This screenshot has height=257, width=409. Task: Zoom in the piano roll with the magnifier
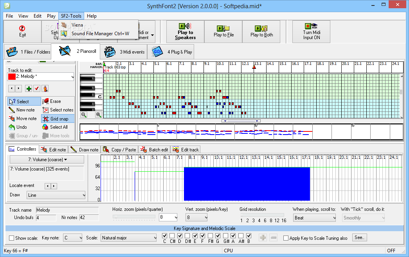98,115
